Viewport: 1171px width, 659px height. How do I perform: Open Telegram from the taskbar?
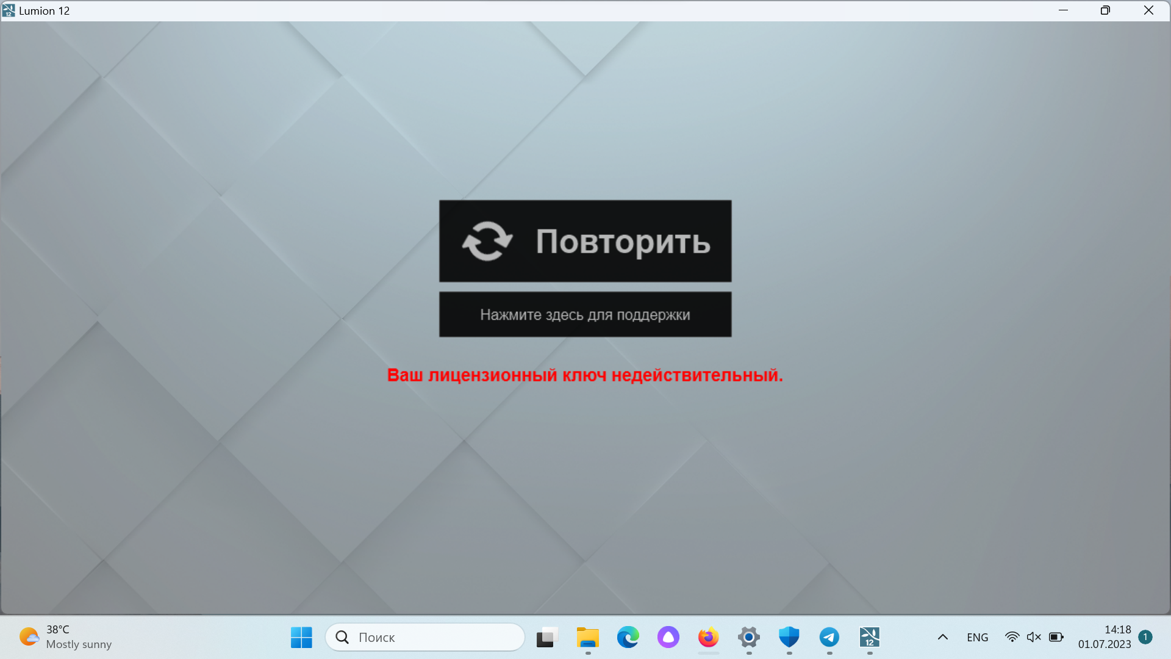pos(829,637)
